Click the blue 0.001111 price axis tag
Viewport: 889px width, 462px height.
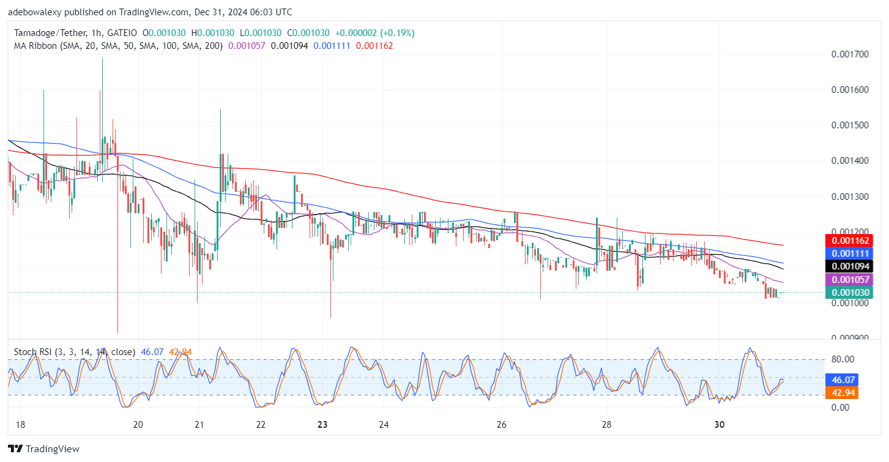click(x=849, y=253)
